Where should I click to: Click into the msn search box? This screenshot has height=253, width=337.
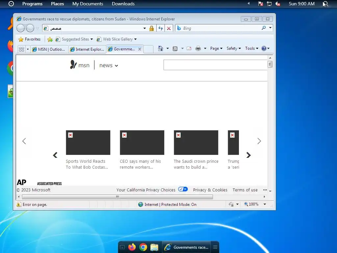coord(215,65)
